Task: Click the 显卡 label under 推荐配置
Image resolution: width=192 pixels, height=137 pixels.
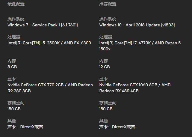Action: coord(104,79)
